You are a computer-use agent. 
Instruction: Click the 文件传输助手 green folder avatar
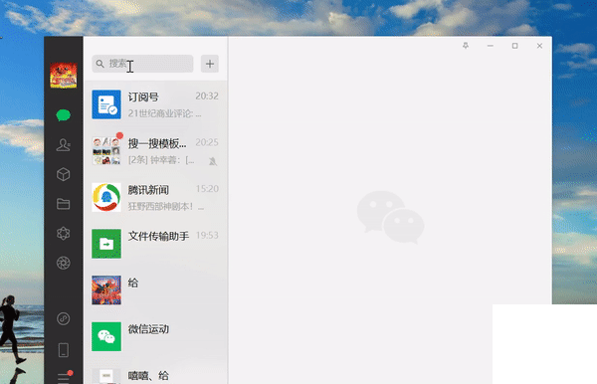tap(106, 244)
